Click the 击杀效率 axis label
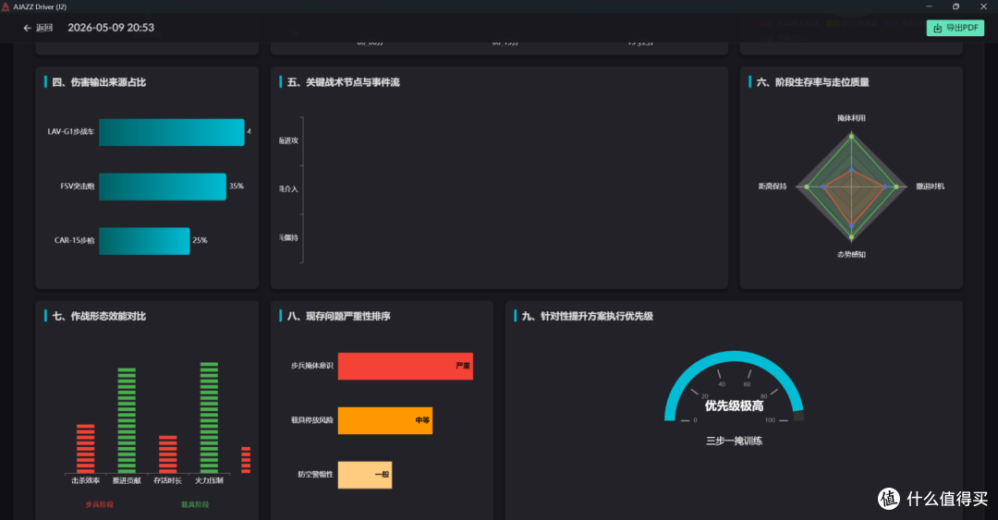The image size is (998, 520). pyautogui.click(x=85, y=480)
